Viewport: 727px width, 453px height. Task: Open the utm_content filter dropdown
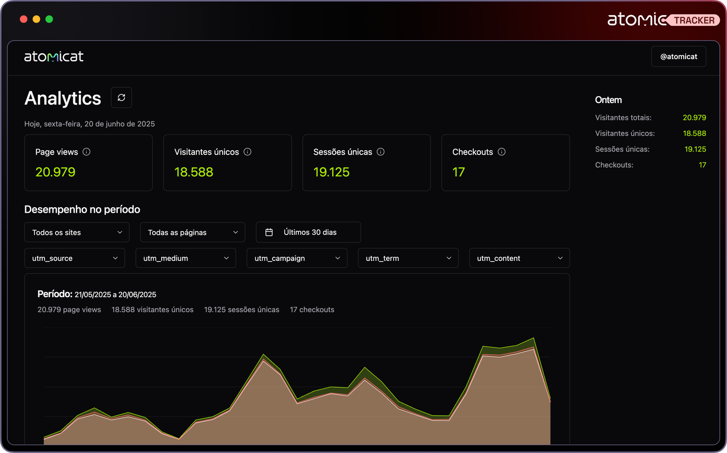pyautogui.click(x=519, y=258)
